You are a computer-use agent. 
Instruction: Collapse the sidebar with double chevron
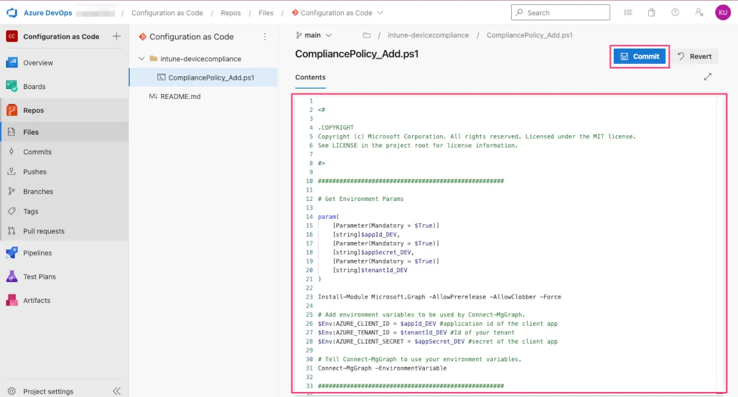[117, 391]
